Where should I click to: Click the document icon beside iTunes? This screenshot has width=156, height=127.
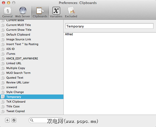coord(3,54)
